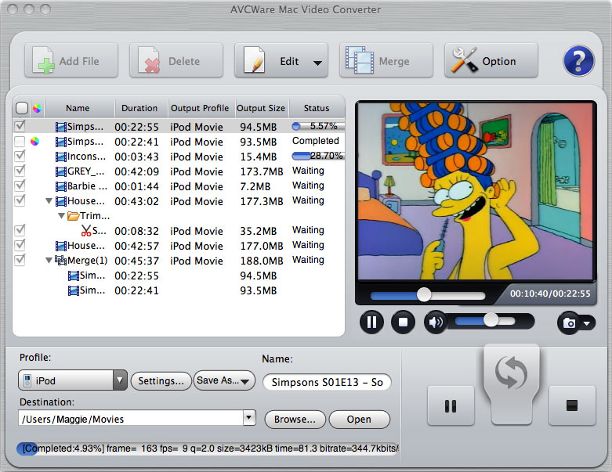Click the video preview of Marge Simpson
Image resolution: width=612 pixels, height=472 pixels.
tap(476, 191)
